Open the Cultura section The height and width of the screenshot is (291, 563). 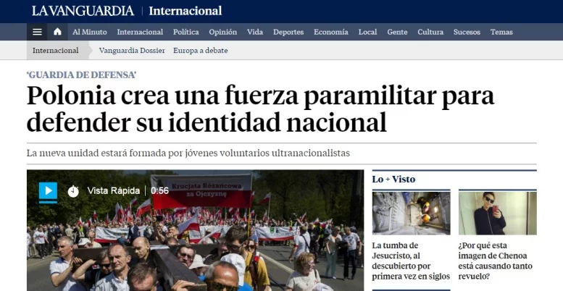tap(430, 32)
